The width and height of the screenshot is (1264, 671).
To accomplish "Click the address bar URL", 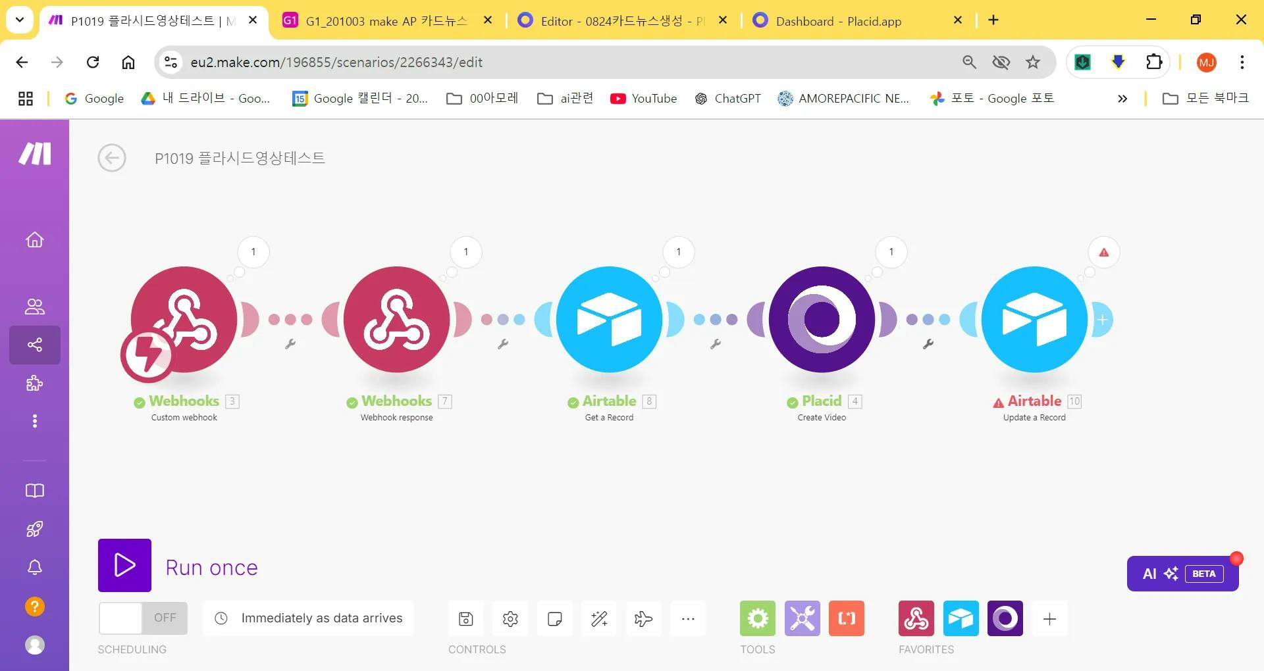I will [x=336, y=62].
